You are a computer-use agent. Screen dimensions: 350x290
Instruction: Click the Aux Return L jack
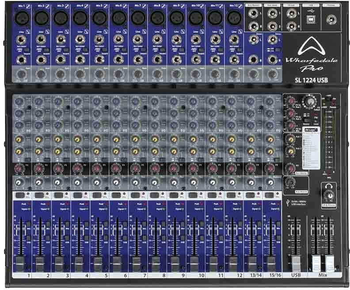(254, 14)
